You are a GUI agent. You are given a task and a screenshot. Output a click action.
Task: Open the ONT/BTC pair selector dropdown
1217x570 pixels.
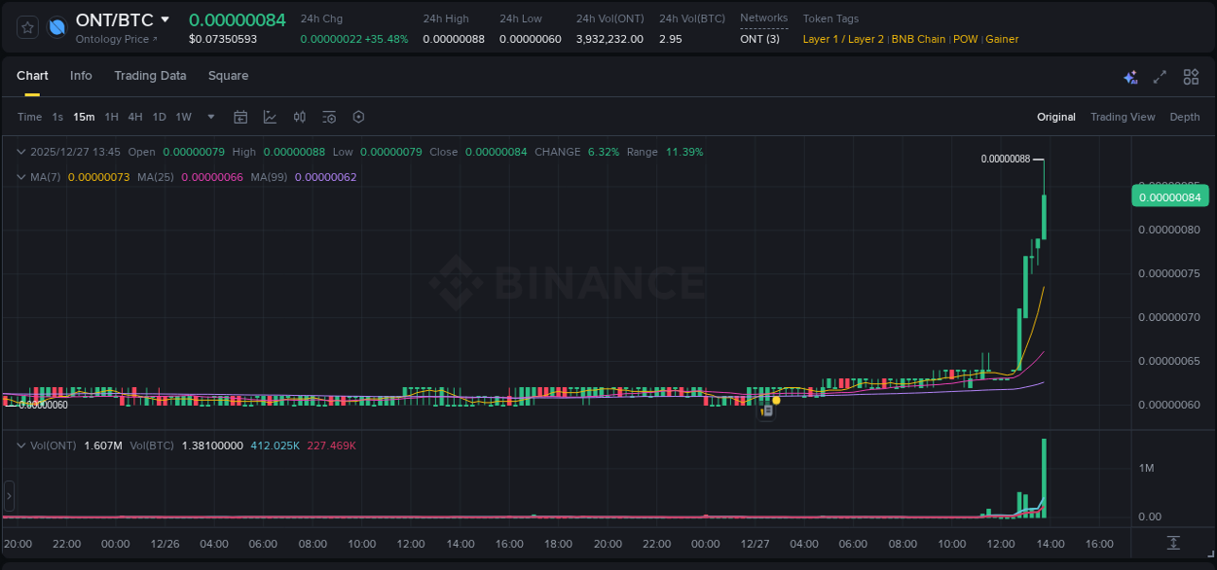[x=166, y=18]
